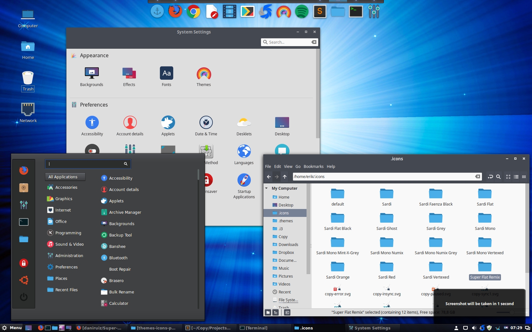The image size is (532, 332).
Task: Go up to parent folder in file manager
Action: tap(285, 177)
